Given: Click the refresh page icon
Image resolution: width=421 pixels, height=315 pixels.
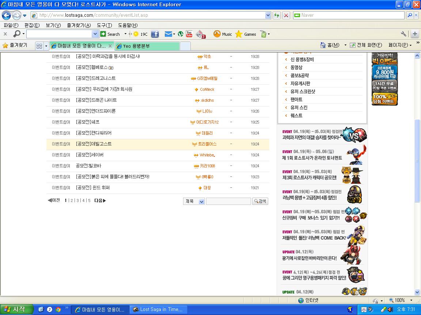Looking at the screenshot, I should click(x=276, y=15).
